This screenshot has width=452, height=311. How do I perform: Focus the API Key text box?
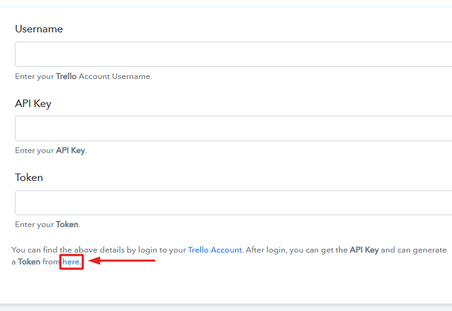(233, 128)
